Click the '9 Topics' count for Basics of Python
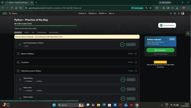This screenshot has width=191, height=108. (130, 54)
